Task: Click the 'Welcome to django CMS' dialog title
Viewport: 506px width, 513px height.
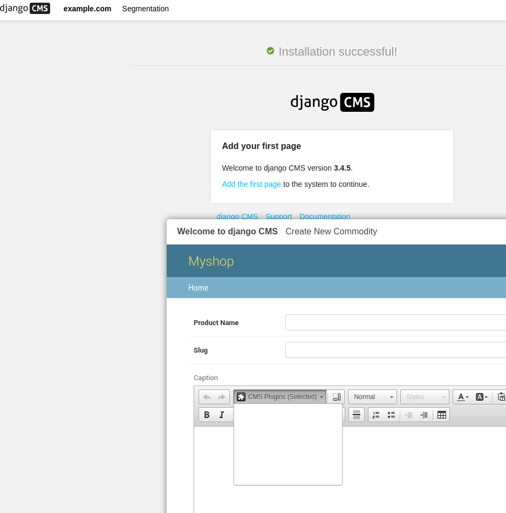Action: point(227,231)
